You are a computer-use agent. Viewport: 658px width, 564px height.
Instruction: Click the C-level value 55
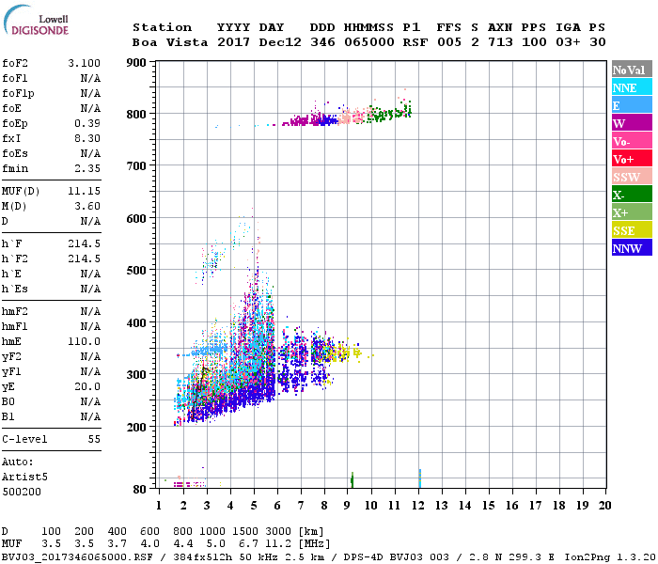[x=94, y=439]
